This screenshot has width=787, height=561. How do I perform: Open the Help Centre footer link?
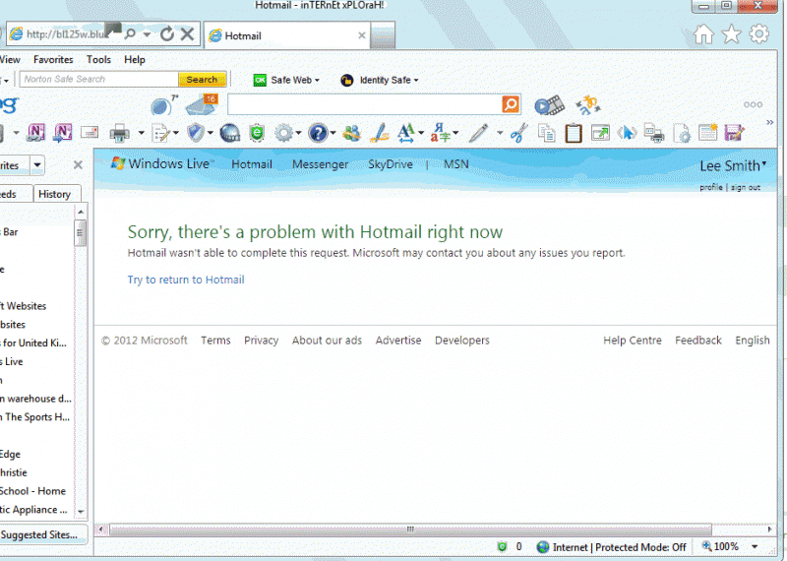633,340
